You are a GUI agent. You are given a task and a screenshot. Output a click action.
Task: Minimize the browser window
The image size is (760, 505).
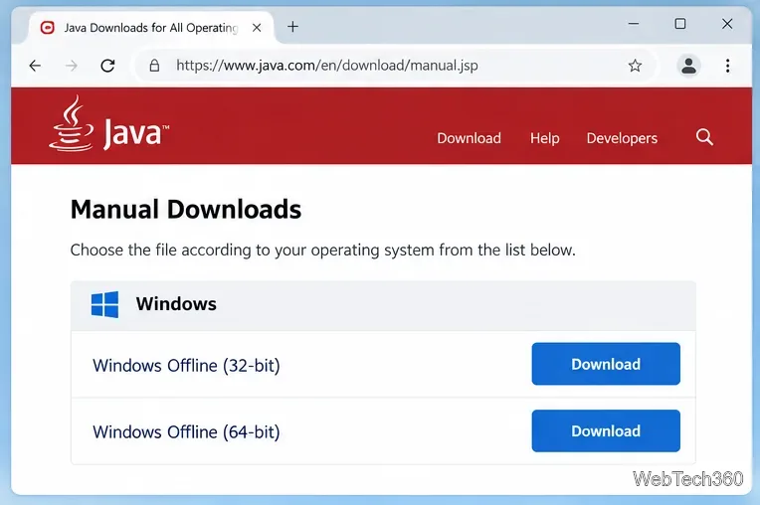(x=634, y=23)
